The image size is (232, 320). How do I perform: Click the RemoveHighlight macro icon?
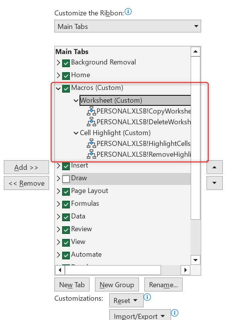tap(91, 154)
